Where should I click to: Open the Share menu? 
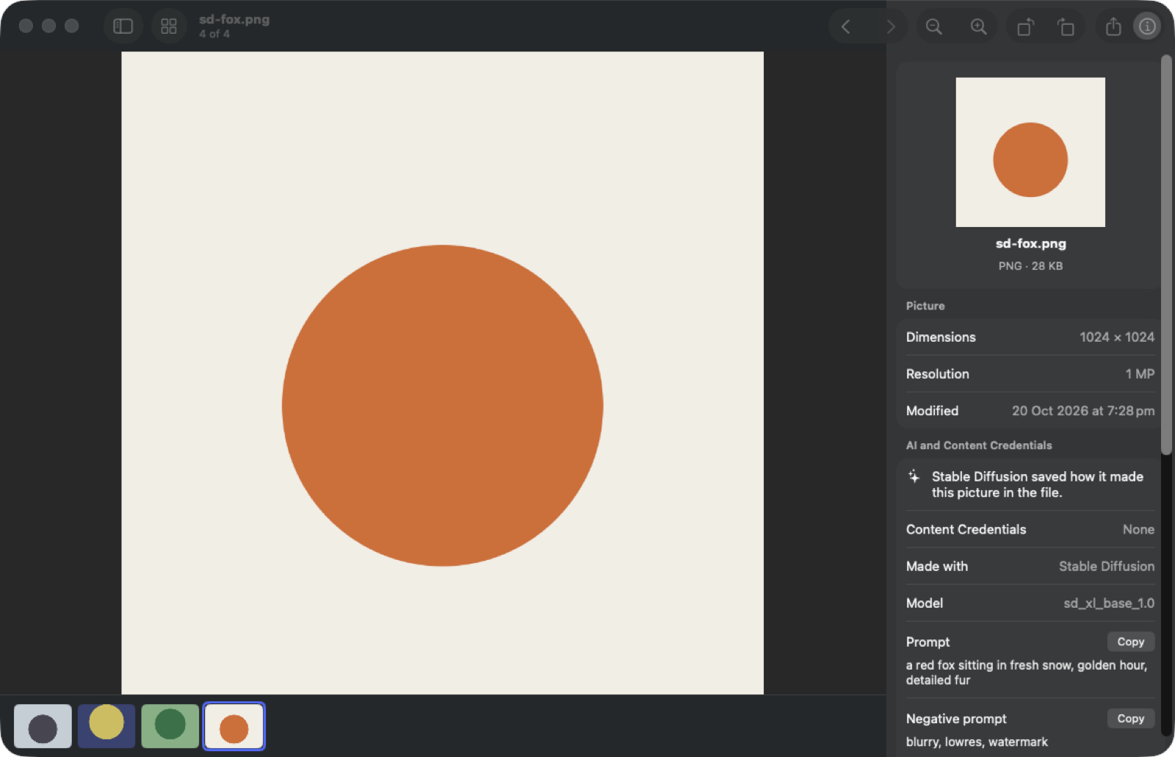pos(1113,26)
